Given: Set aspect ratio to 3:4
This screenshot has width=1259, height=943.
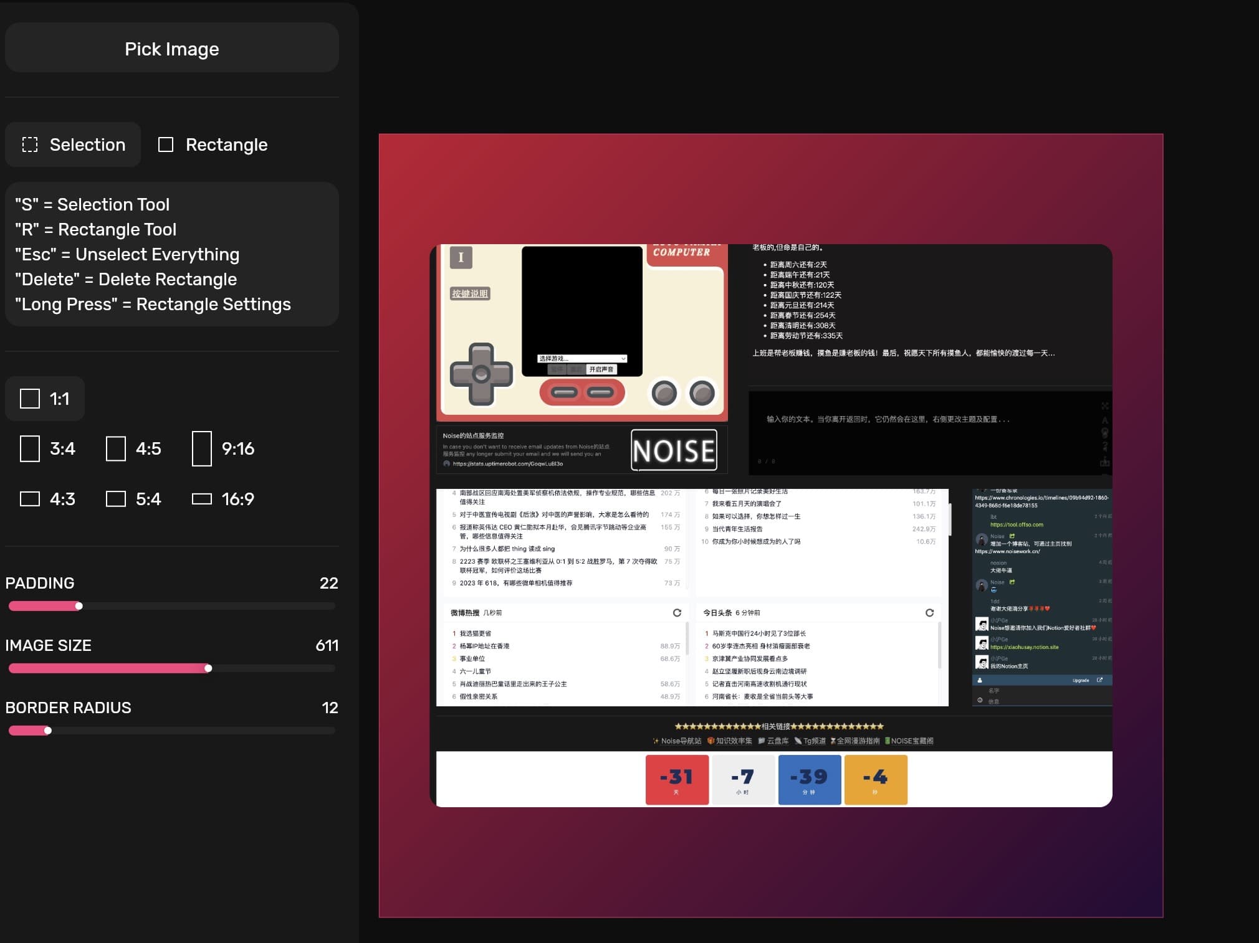Looking at the screenshot, I should (48, 448).
